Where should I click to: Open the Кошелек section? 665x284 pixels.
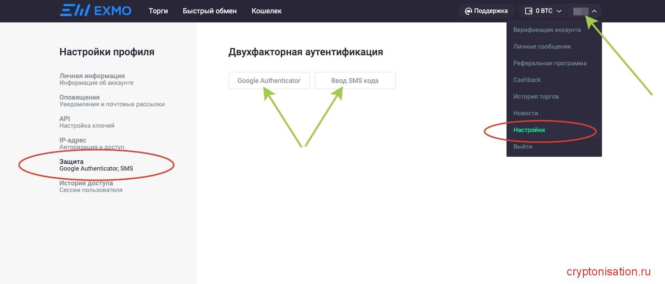point(266,10)
